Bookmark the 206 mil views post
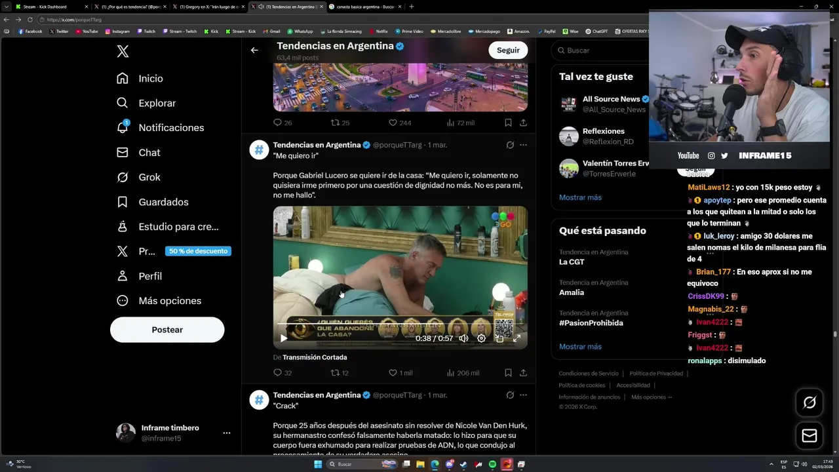The width and height of the screenshot is (839, 472). [x=508, y=373]
